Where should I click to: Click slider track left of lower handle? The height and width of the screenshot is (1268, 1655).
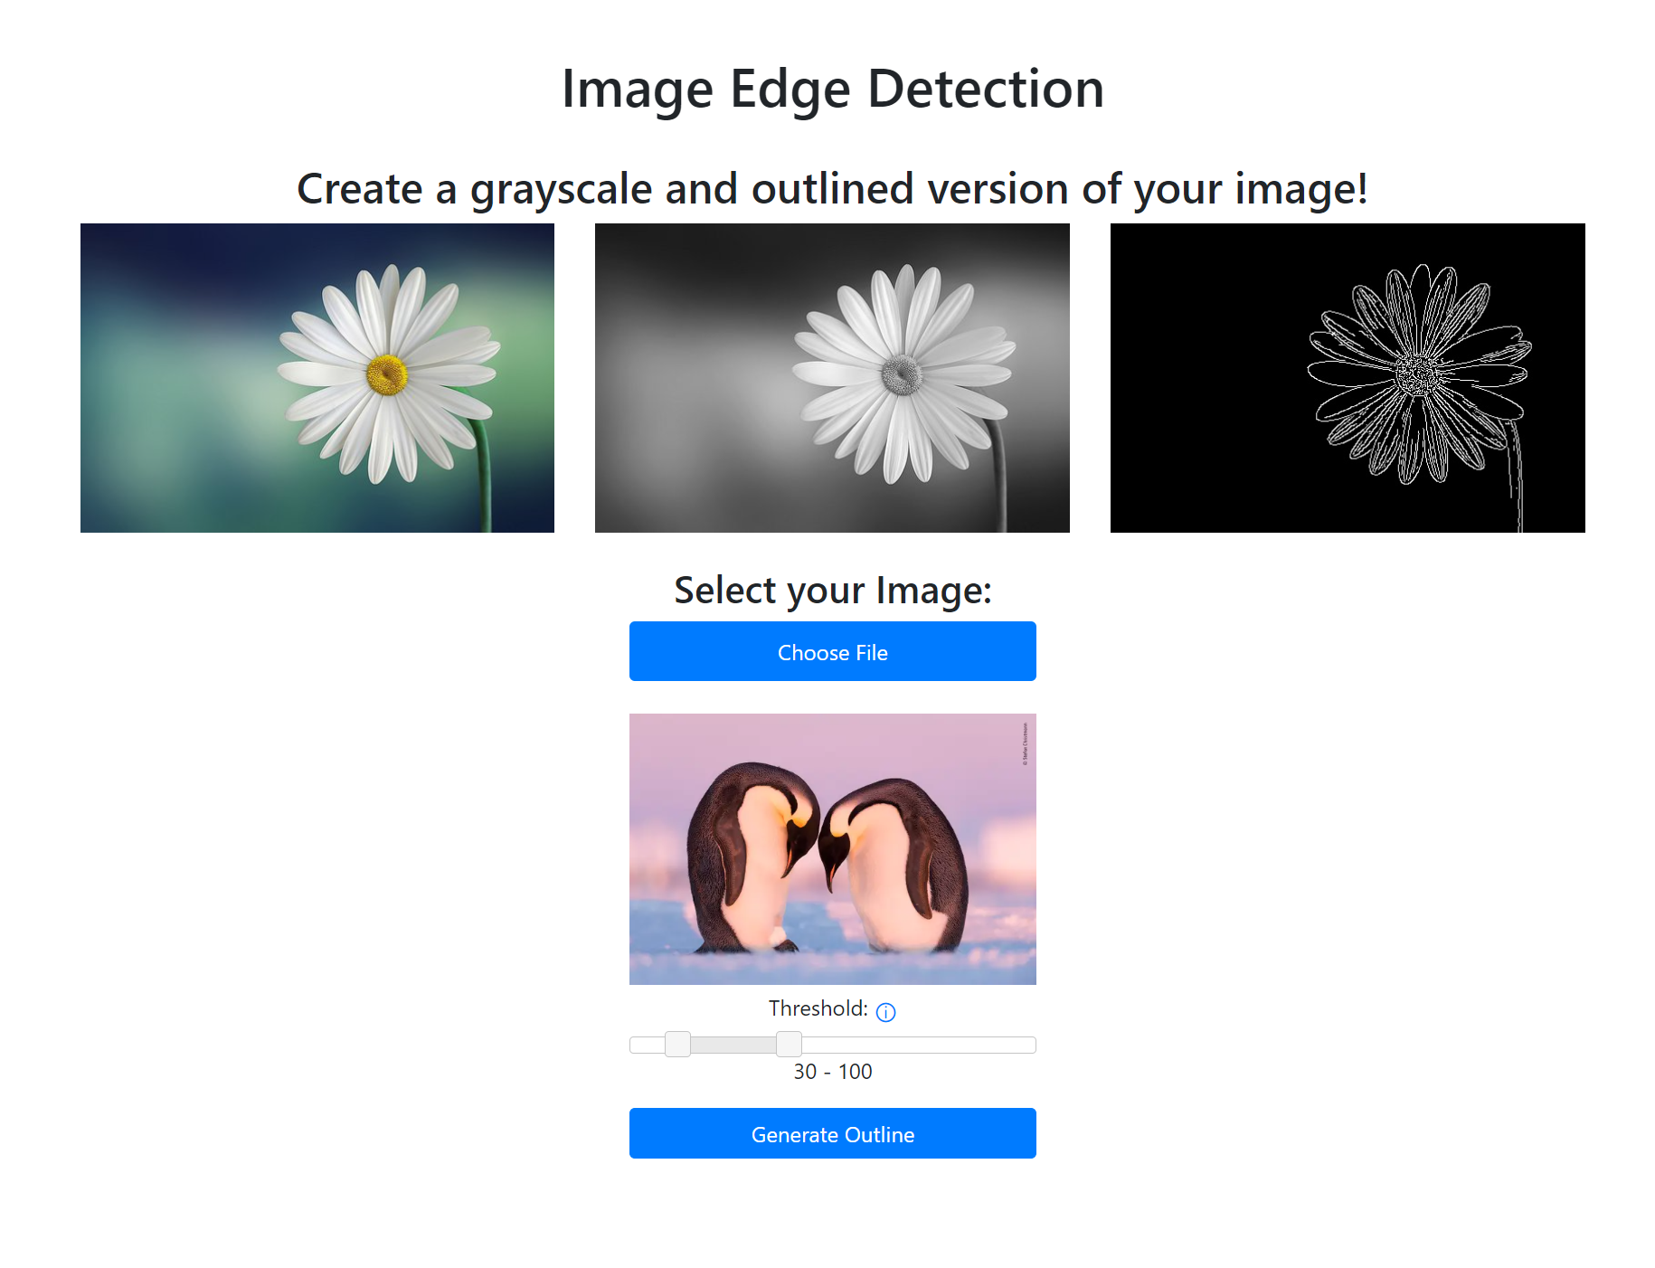(648, 1045)
